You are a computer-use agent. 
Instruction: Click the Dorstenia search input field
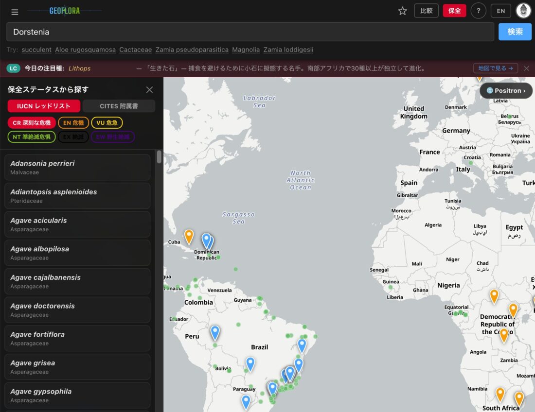coord(250,32)
